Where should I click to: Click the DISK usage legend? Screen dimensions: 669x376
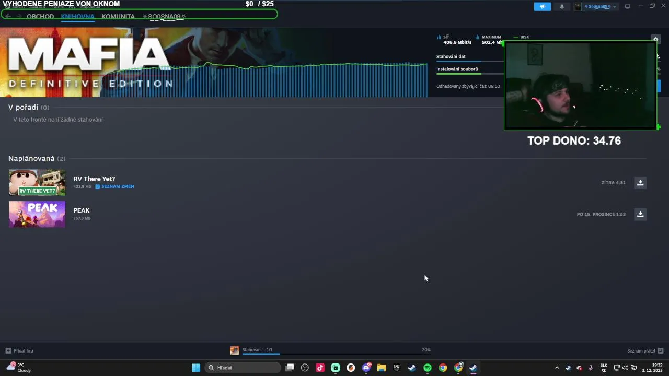point(522,37)
